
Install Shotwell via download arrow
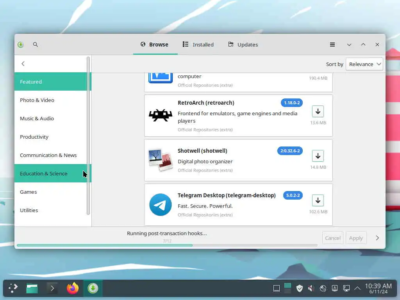tap(318, 156)
